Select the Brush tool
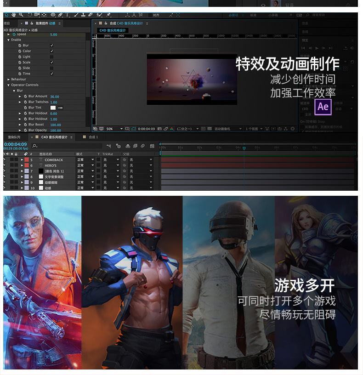This screenshot has width=363, height=375. point(76,15)
